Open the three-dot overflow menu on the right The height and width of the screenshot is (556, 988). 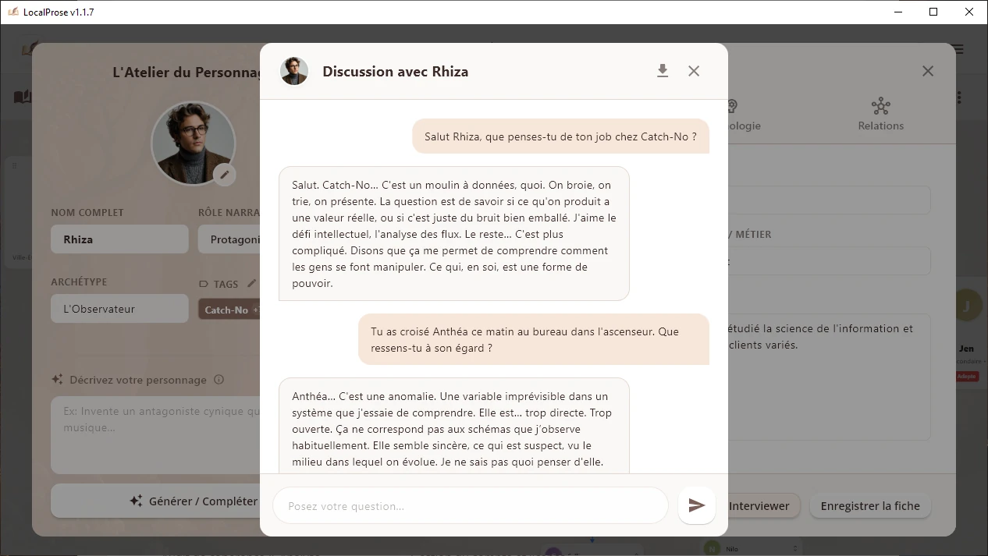[x=958, y=97]
